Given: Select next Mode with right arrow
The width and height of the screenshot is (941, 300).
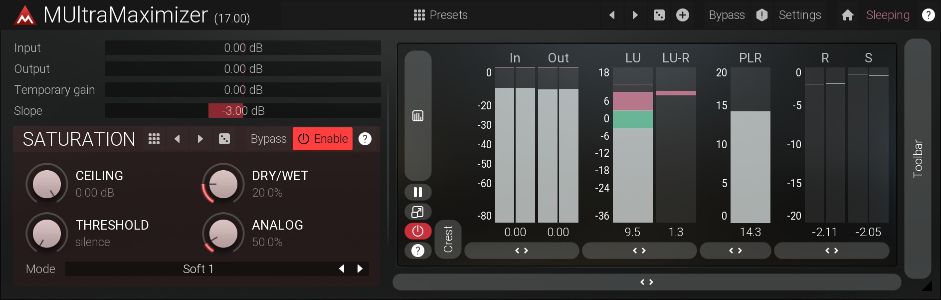Looking at the screenshot, I should [x=360, y=269].
